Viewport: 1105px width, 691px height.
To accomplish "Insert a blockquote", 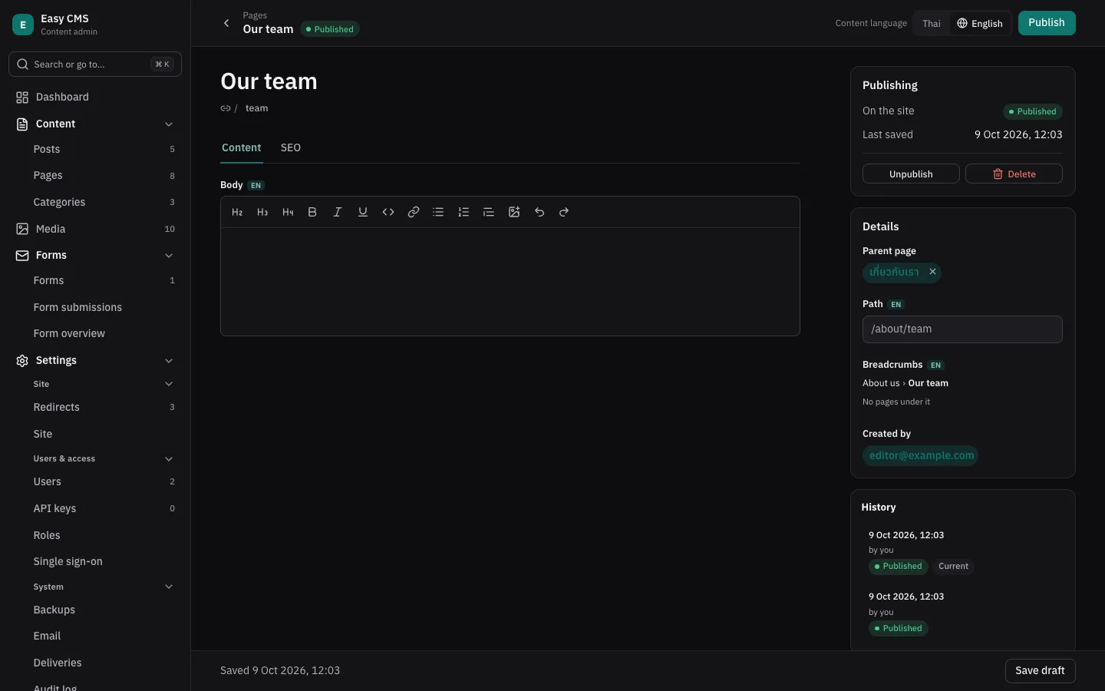I will click(489, 212).
